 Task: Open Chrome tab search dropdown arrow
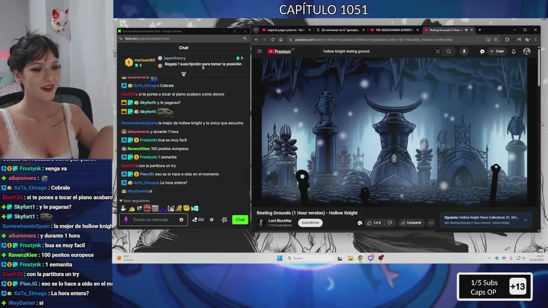pos(256,30)
